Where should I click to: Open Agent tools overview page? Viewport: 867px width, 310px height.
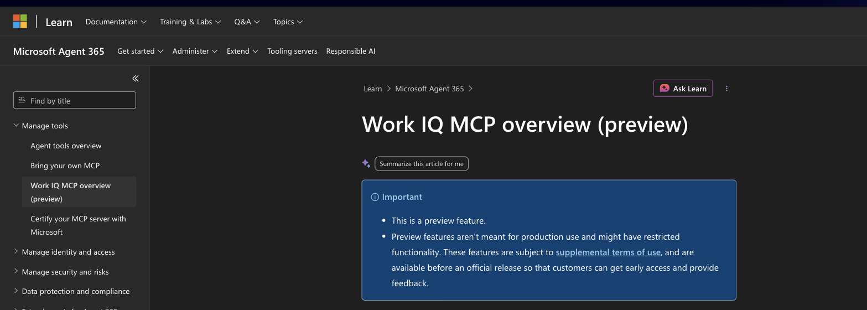pyautogui.click(x=66, y=146)
